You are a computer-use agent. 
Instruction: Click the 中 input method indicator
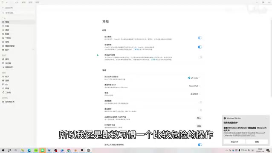click(x=249, y=150)
